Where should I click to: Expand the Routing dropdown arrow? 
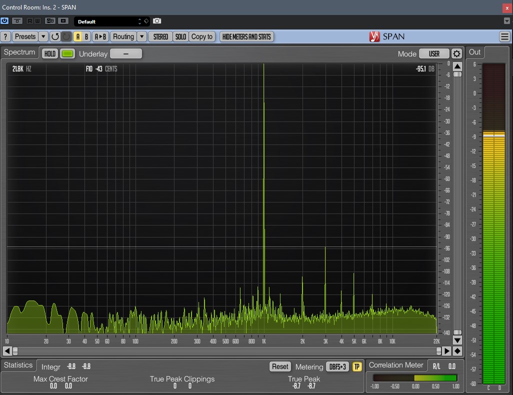tap(141, 36)
